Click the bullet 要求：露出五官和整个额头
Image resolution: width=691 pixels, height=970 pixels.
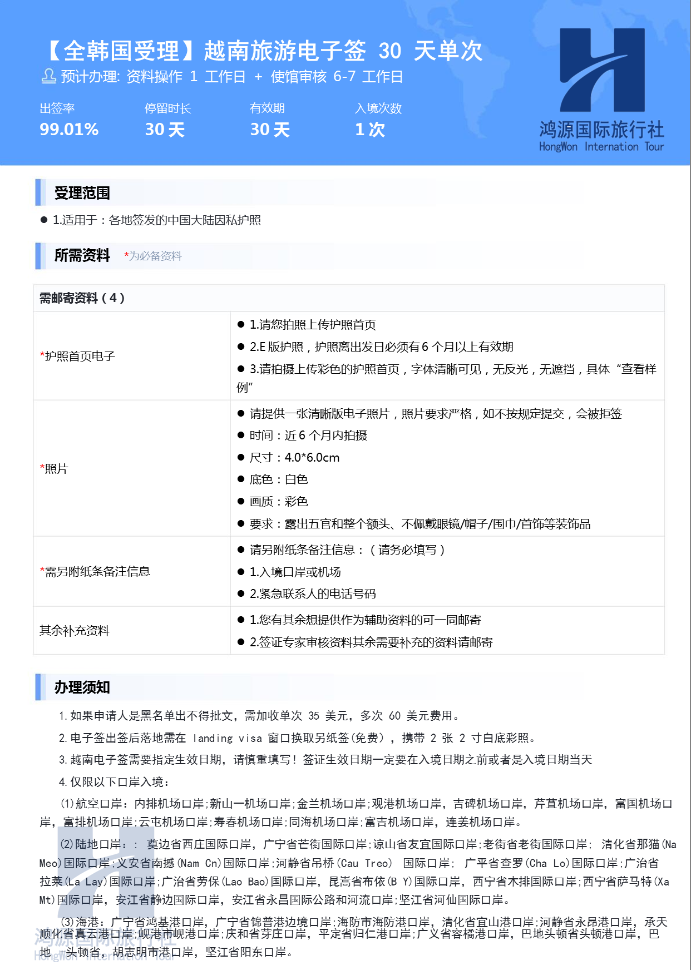(414, 524)
